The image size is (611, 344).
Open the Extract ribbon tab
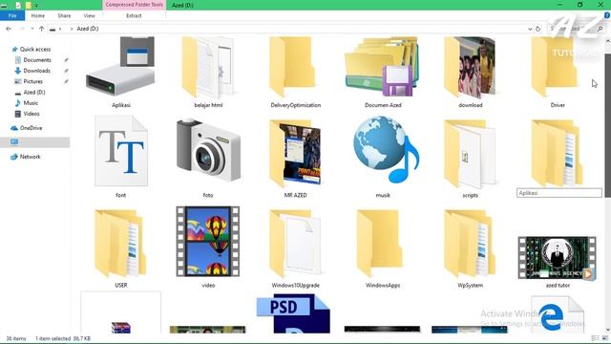pyautogui.click(x=134, y=15)
